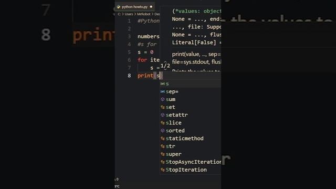The width and height of the screenshot is (336, 189).
Task: Choose the 'str' suggestion
Action: (x=191, y=146)
